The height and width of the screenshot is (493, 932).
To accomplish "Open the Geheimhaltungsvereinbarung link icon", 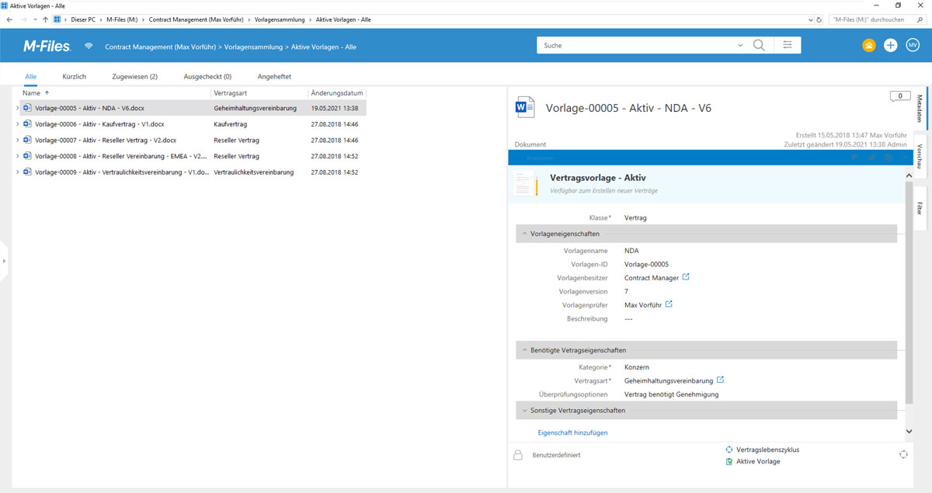I will tap(720, 380).
